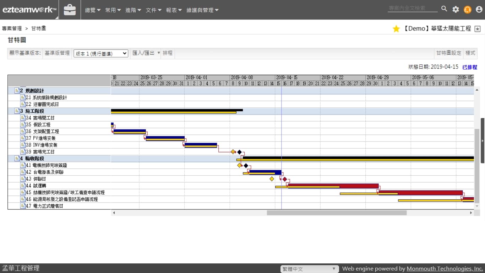Open the 版本 1 baseline version dropdown
485x273 pixels.
(101, 53)
